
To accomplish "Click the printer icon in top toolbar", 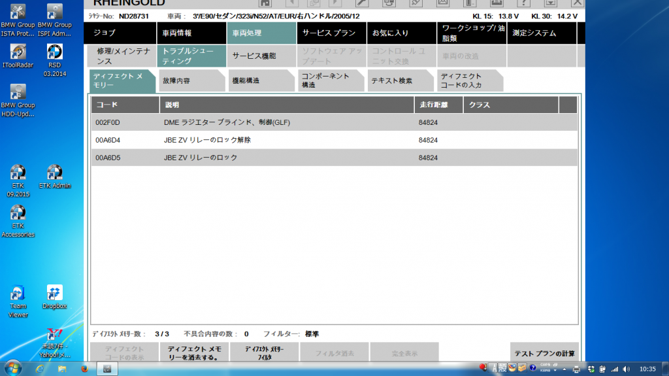I will [497, 3].
